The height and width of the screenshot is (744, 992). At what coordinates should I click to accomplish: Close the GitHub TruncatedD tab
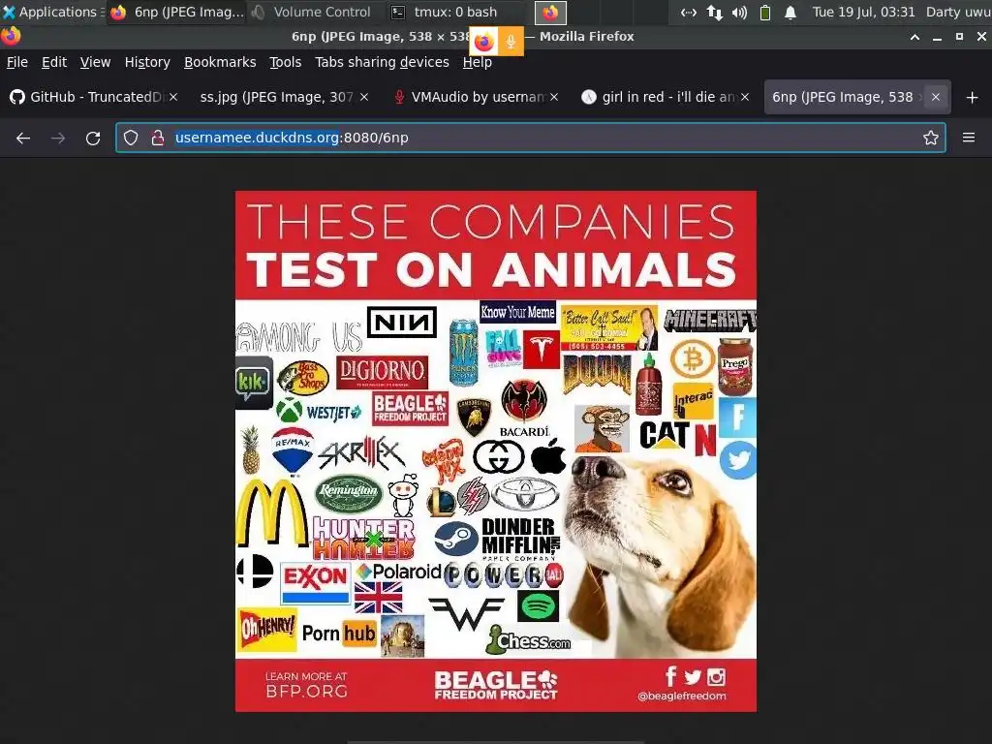point(173,97)
